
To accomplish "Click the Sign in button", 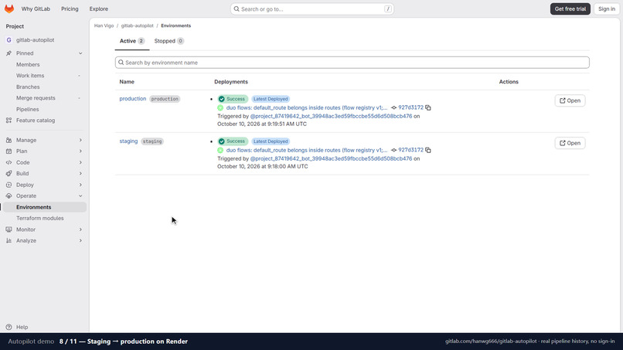I will [x=607, y=8].
